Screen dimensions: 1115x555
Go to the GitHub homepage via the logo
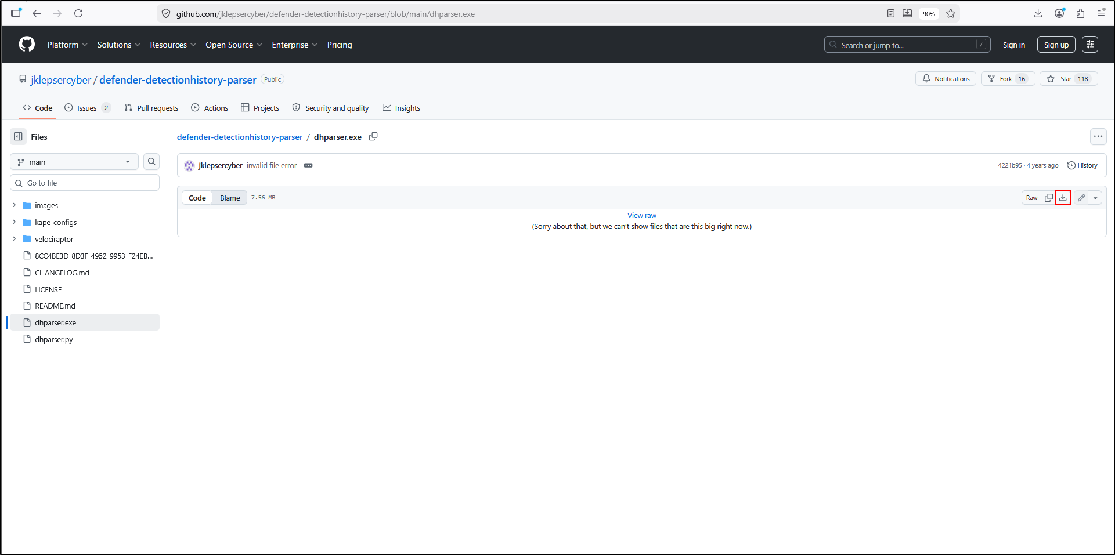27,45
